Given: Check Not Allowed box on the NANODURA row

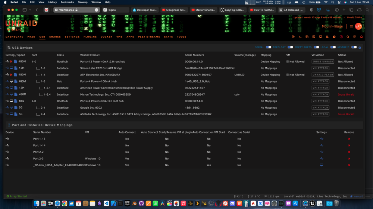Looking at the screenshot, I should coord(287,75).
